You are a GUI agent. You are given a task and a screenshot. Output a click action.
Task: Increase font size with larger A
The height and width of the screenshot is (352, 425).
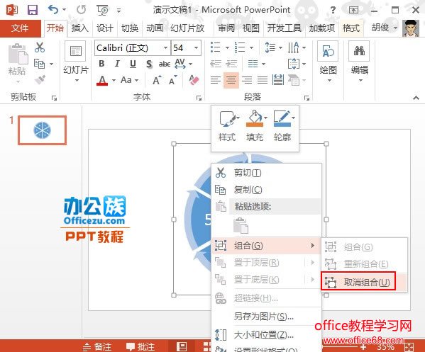(157, 80)
